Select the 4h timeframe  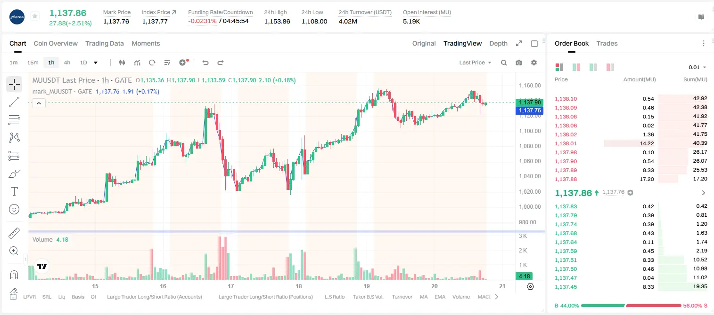pyautogui.click(x=67, y=63)
